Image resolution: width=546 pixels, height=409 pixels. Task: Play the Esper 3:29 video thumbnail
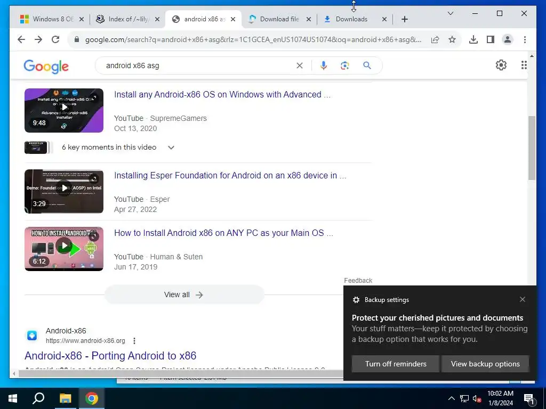(64, 191)
